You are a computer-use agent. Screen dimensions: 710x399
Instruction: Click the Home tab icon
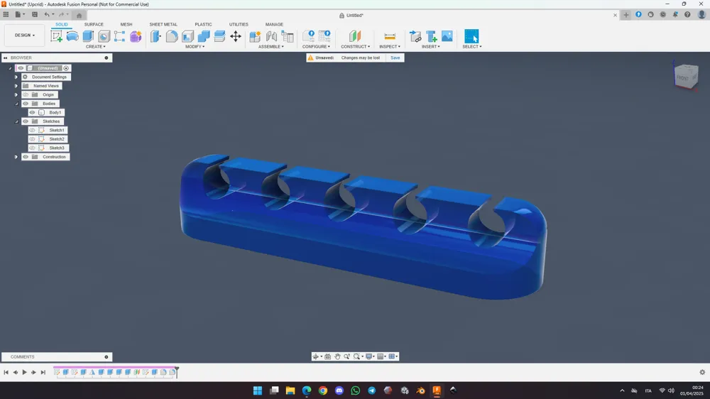[x=79, y=16]
